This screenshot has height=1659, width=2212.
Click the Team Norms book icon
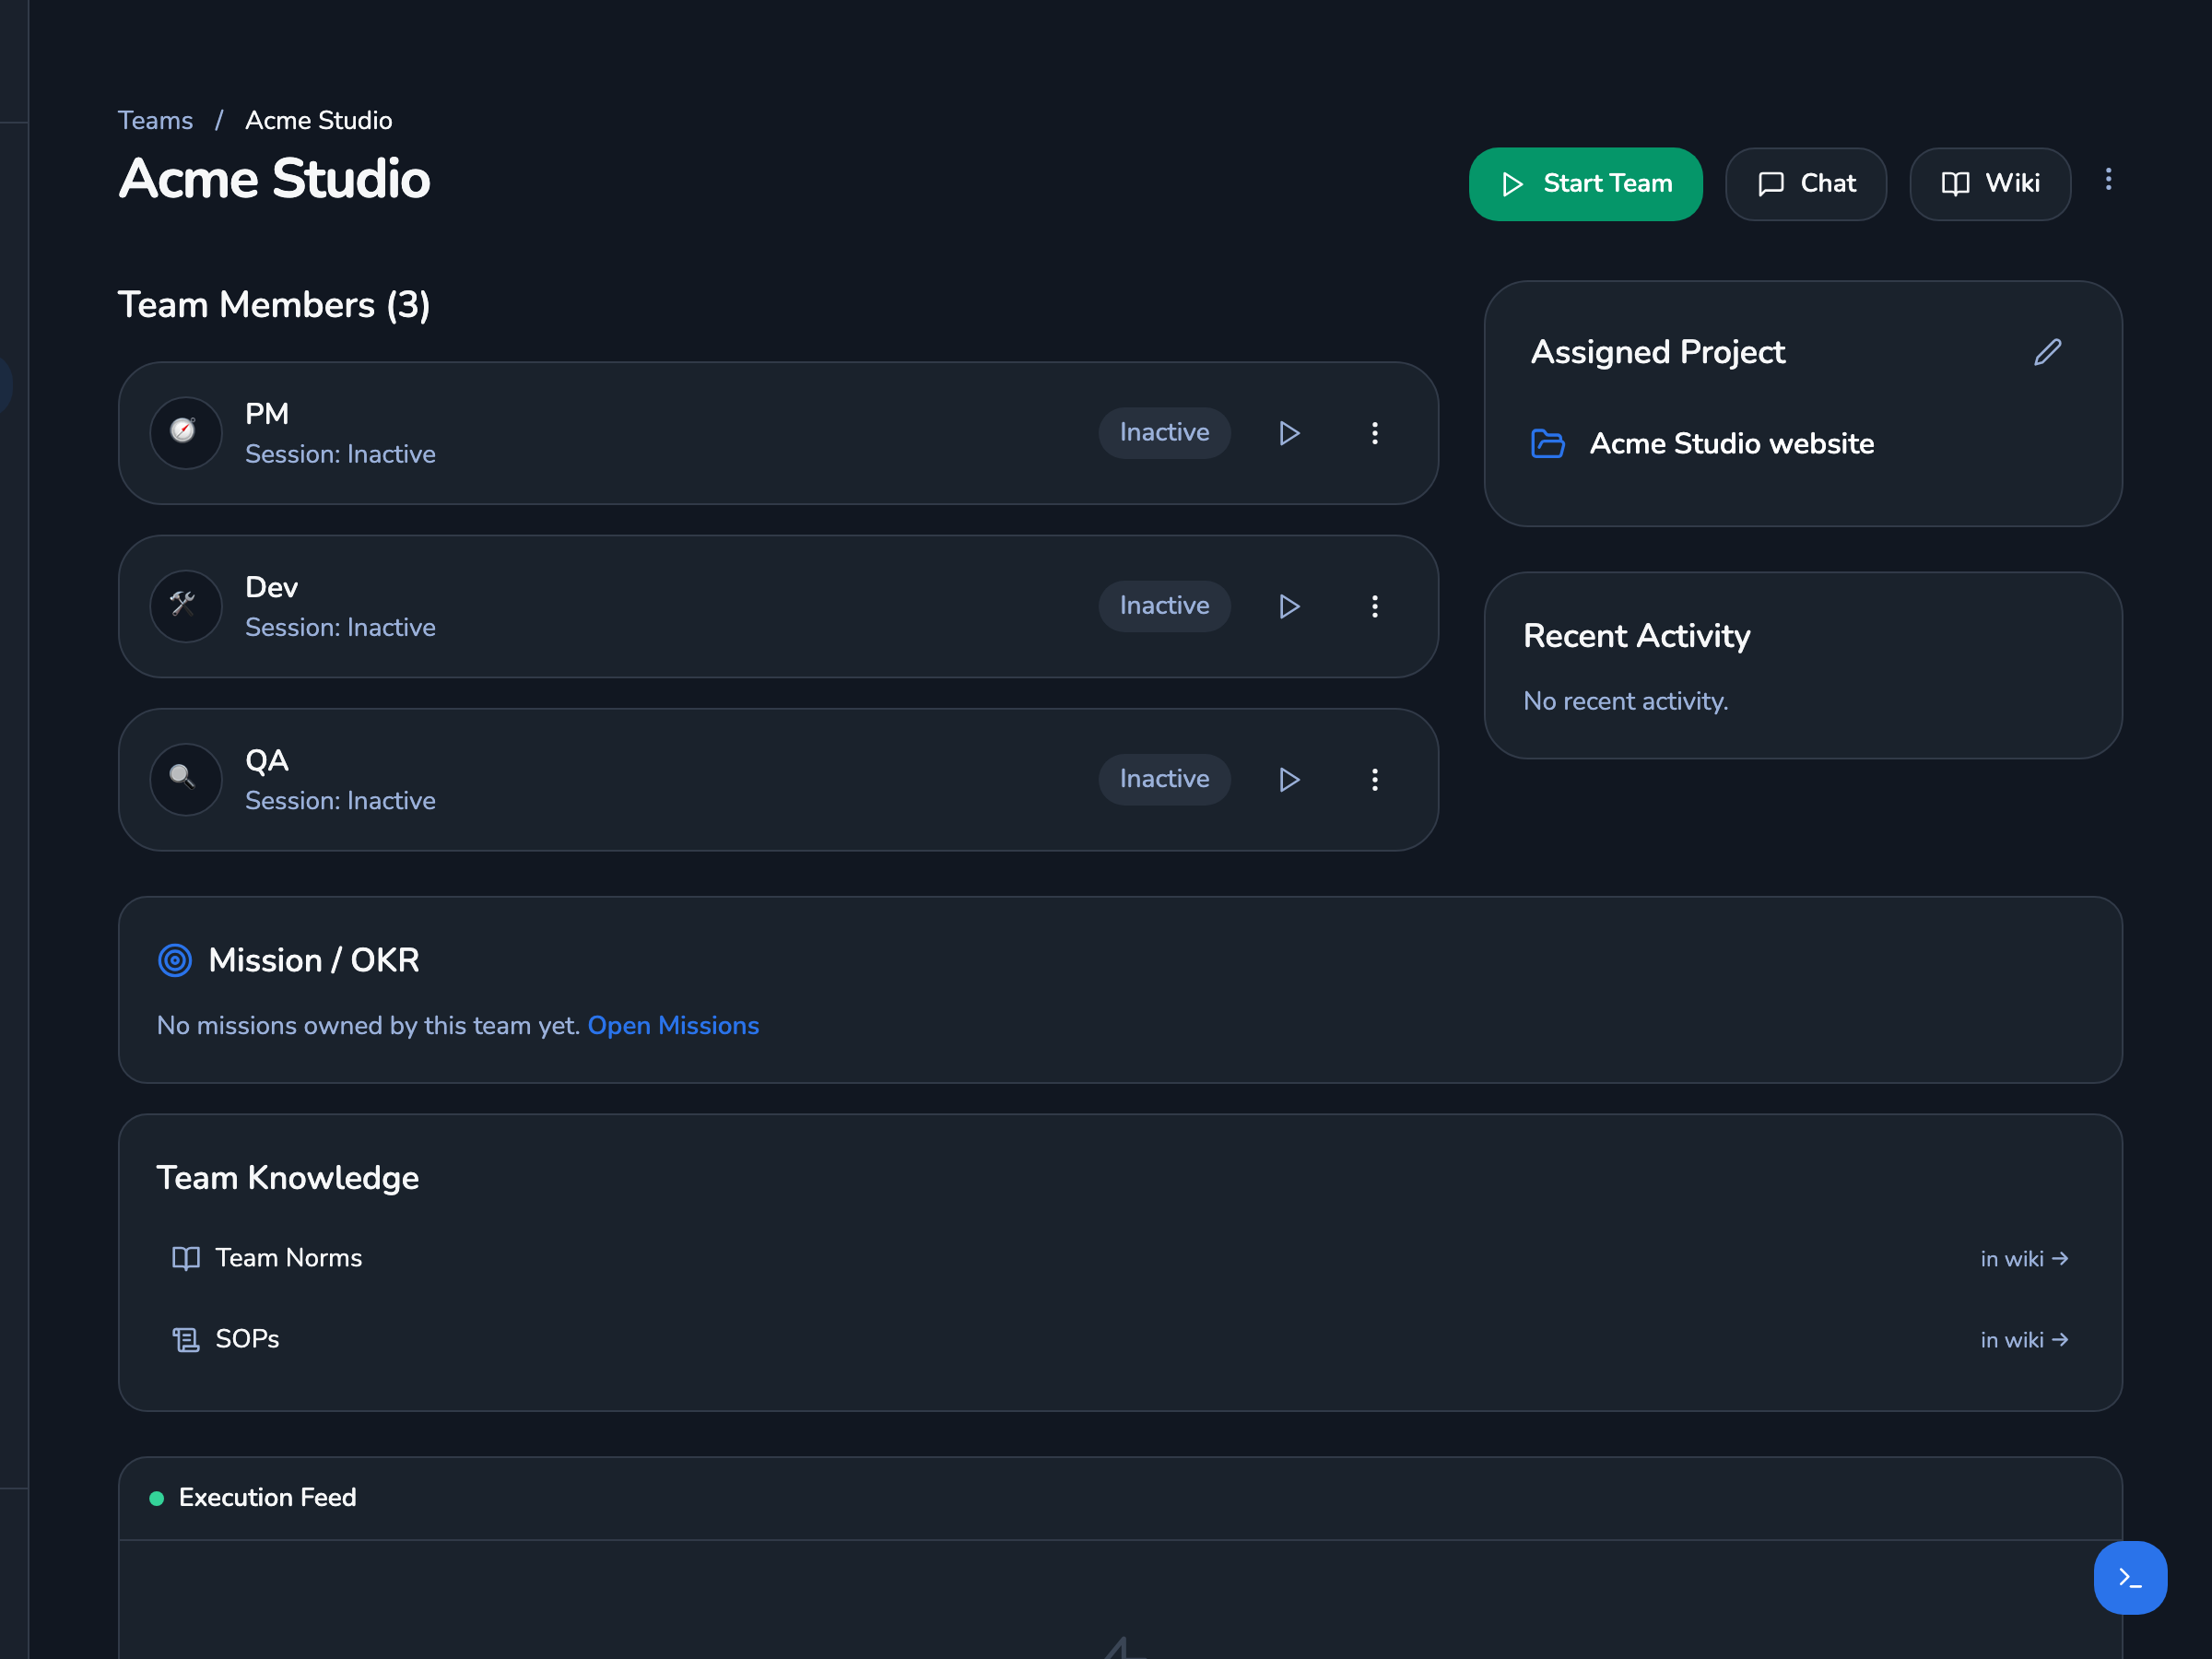[186, 1258]
